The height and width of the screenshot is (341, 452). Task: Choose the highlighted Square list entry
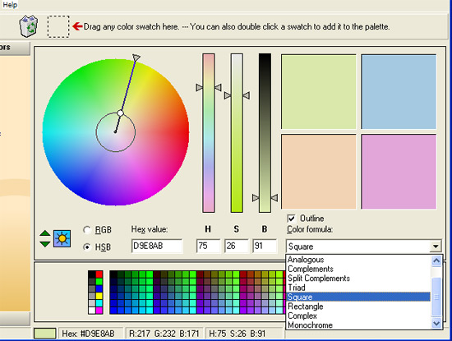[x=358, y=297]
